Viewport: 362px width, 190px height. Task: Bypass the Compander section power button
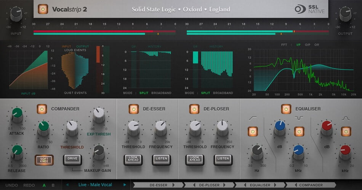point(42,109)
